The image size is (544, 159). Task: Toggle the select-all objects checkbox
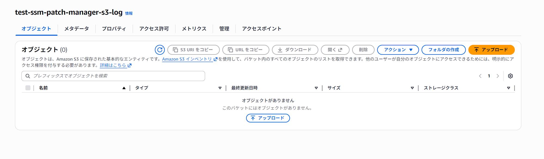[28, 88]
